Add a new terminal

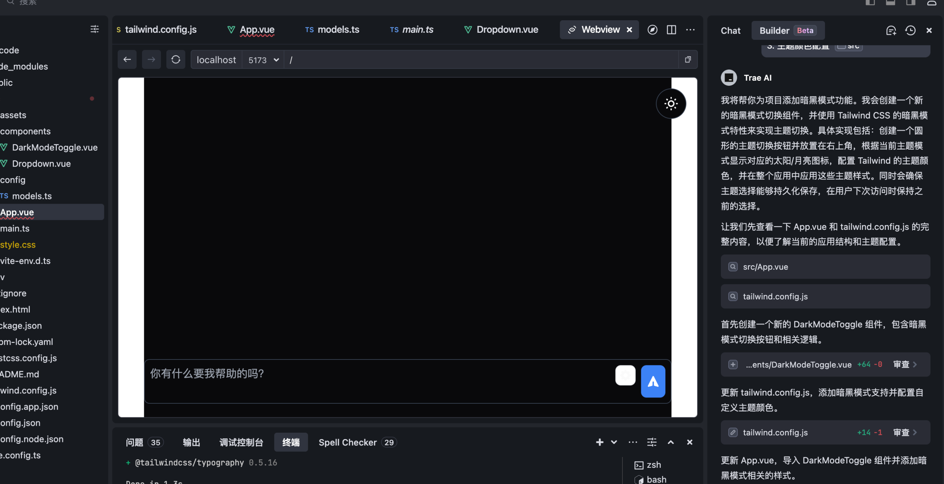[600, 442]
